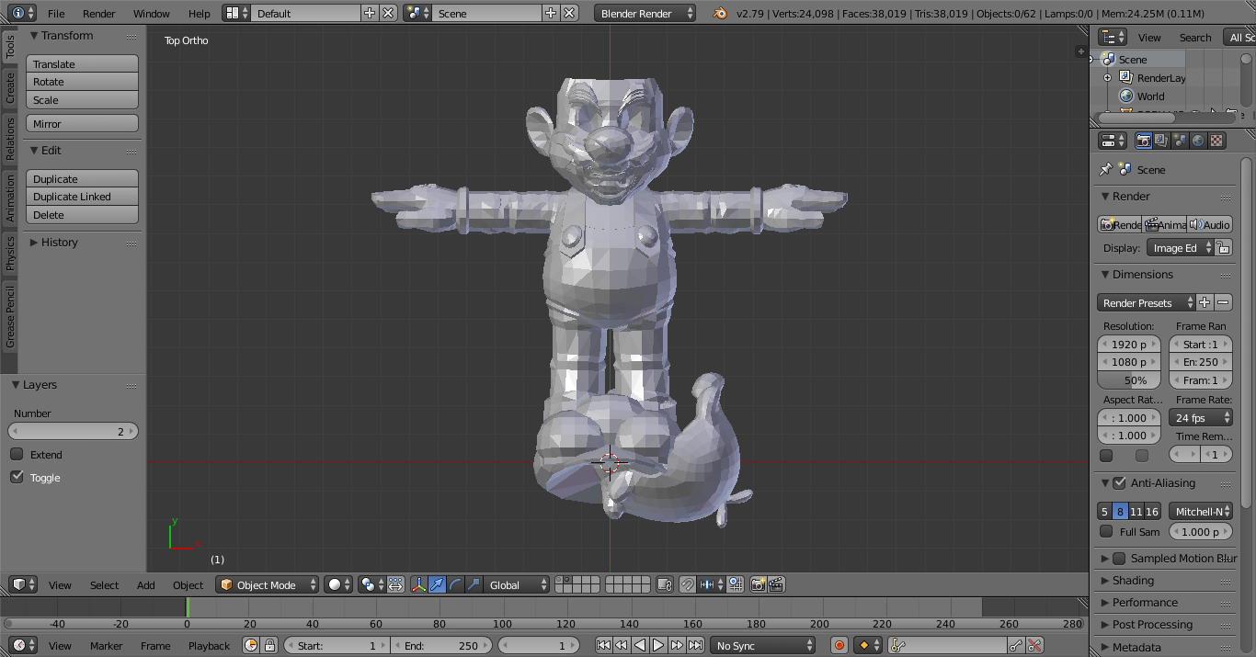Click the Delete button in Edit panel
Screen dimensions: 1256x657
coord(82,215)
